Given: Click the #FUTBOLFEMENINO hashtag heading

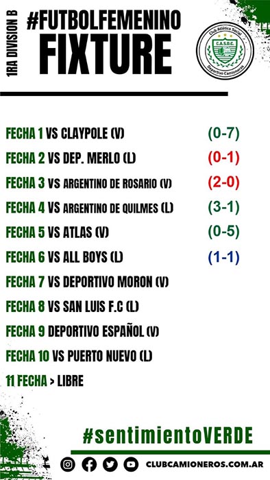Looking at the screenshot, I should pos(104,20).
